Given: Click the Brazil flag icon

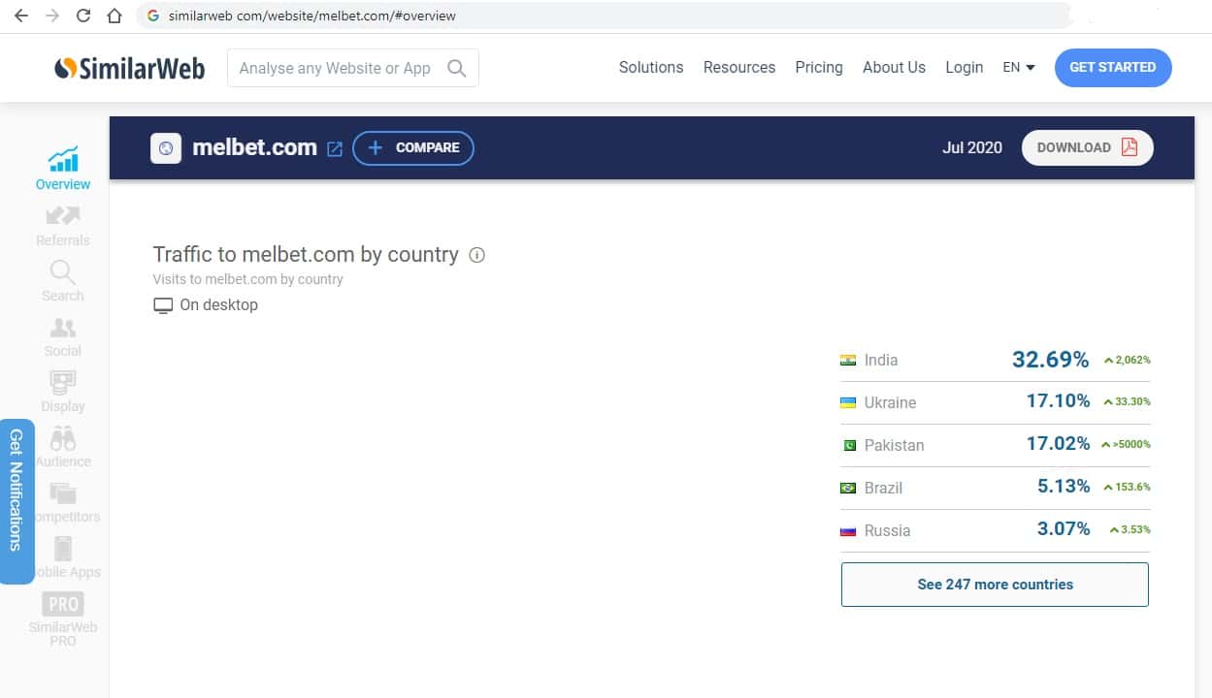Looking at the screenshot, I should click(848, 488).
